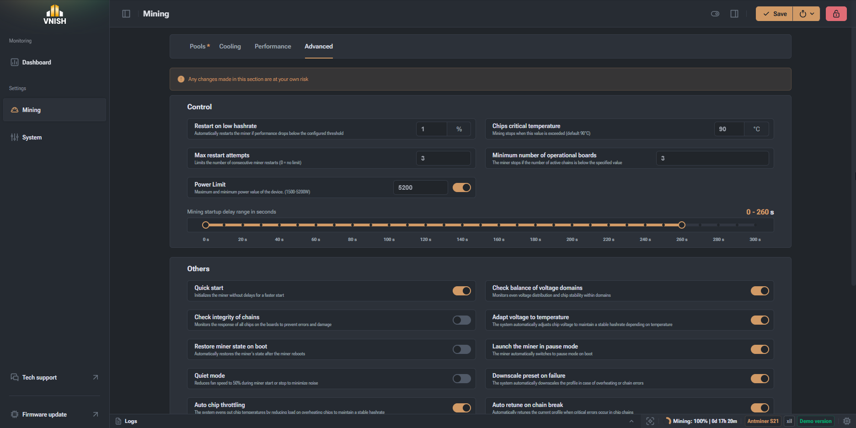Expand the Logs panel with the chevron
This screenshot has width=856, height=428.
pos(631,421)
